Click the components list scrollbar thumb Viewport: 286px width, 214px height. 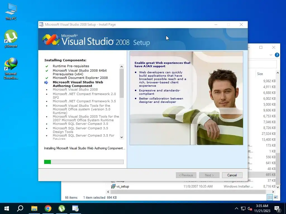tap(122, 83)
